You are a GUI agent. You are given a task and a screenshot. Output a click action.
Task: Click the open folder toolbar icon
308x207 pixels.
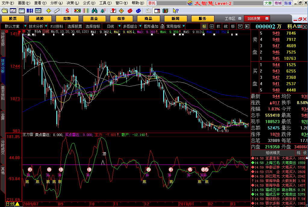tap(5, 11)
